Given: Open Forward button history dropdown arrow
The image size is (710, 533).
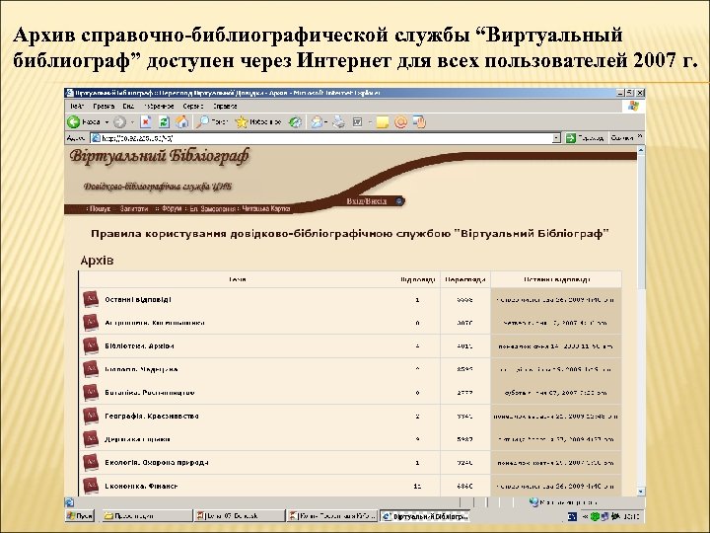Looking at the screenshot, I should pyautogui.click(x=132, y=122).
